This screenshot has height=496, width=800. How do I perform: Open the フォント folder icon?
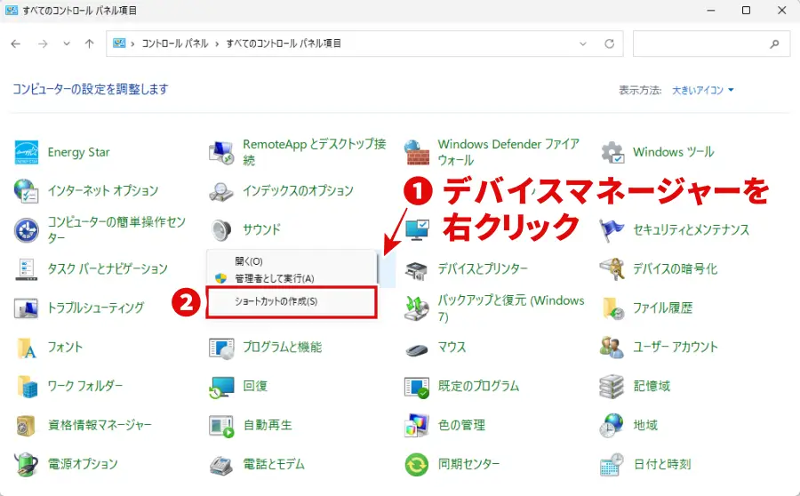coord(26,347)
